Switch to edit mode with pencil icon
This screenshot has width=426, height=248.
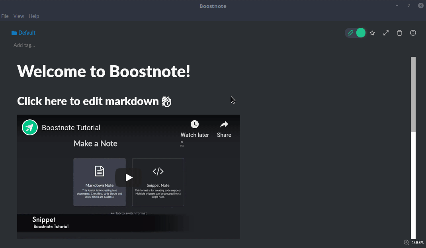pyautogui.click(x=350, y=33)
